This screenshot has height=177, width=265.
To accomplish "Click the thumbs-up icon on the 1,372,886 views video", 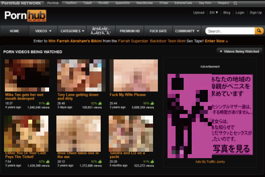I will click(100, 161).
